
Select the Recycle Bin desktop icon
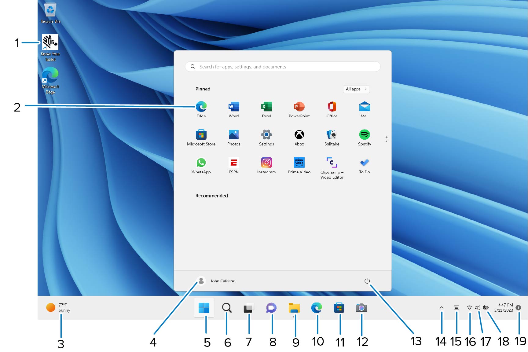pyautogui.click(x=50, y=13)
